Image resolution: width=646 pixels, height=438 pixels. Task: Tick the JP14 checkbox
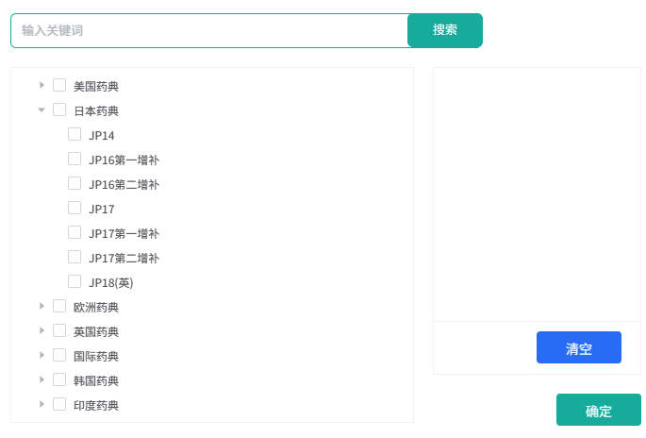coord(75,134)
